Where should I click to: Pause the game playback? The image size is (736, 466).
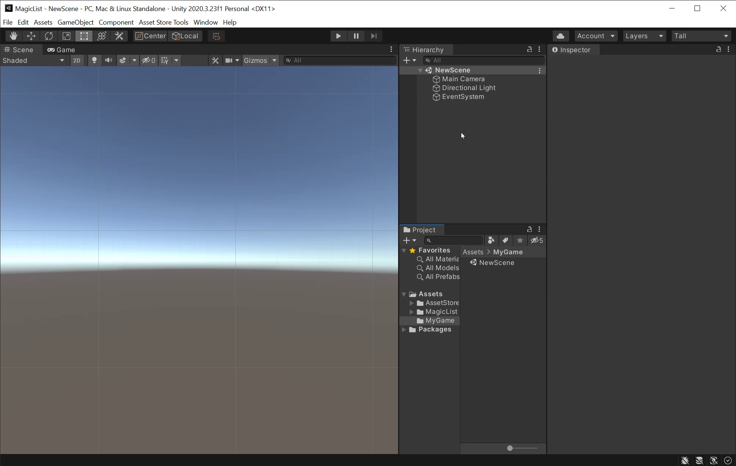356,36
